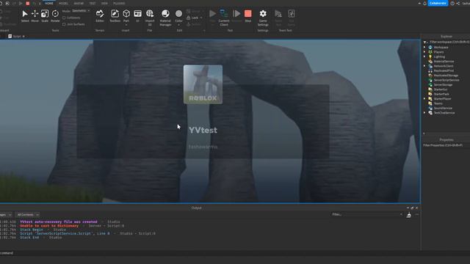Expand the Workspace tree node
The width and height of the screenshot is (470, 264).
(x=424, y=47)
